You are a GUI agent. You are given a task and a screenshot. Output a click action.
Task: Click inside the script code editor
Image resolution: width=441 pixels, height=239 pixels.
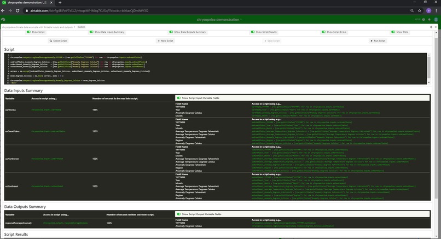(x=216, y=68)
